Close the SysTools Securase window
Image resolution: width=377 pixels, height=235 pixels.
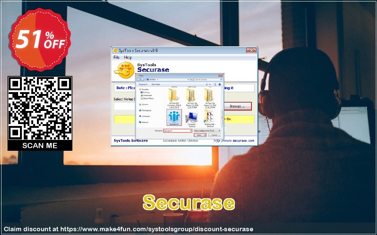point(251,50)
